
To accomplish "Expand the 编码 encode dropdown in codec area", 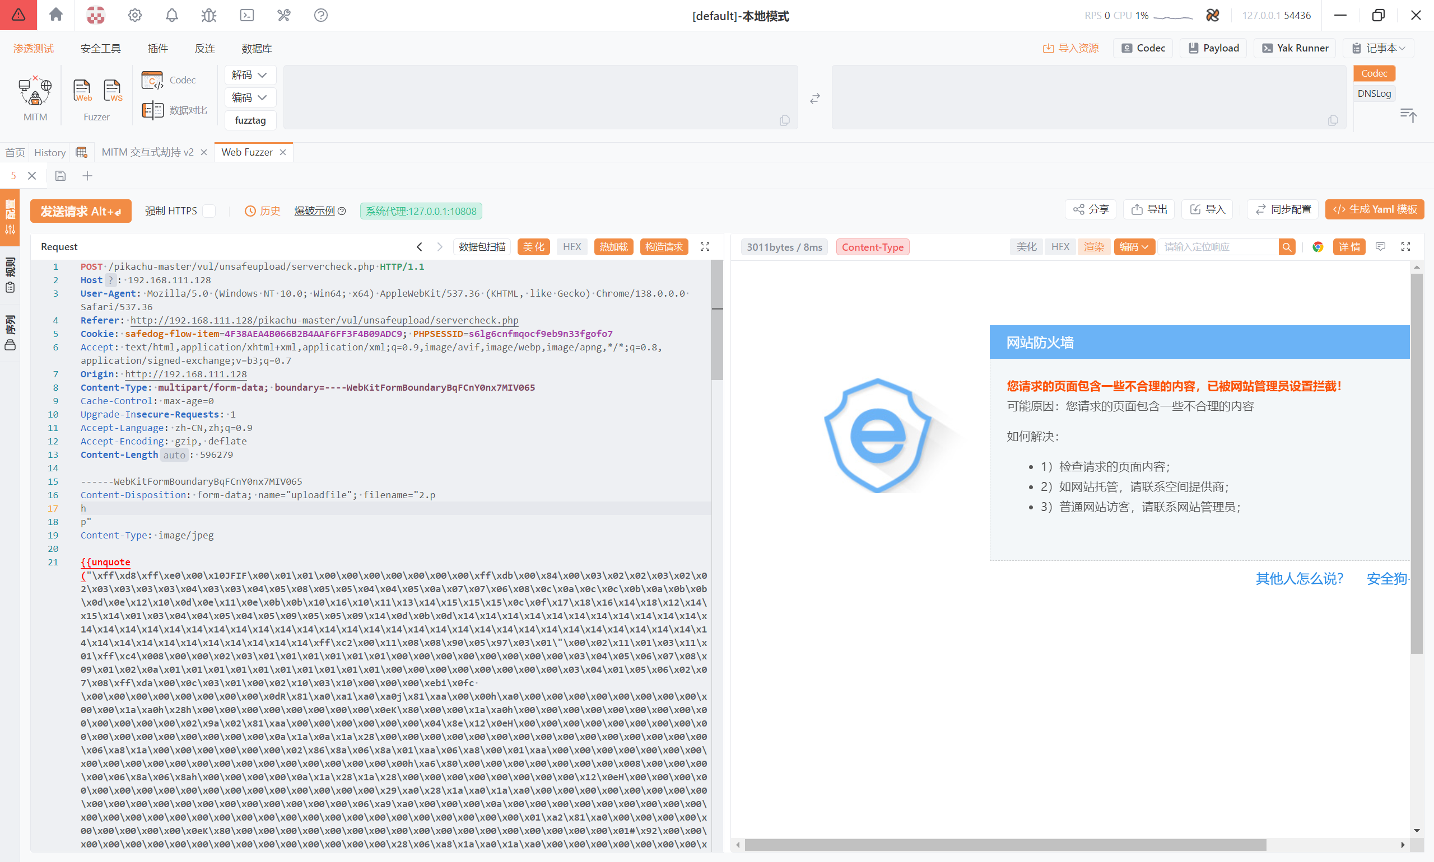I will coord(249,97).
